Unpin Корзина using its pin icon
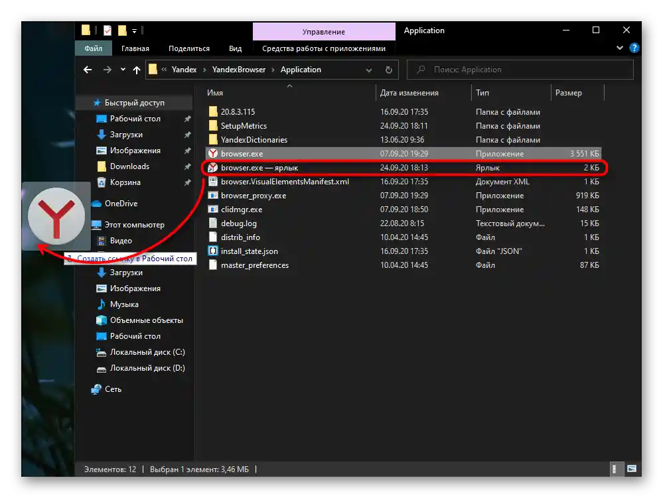The height and width of the screenshot is (498, 663). tap(187, 182)
